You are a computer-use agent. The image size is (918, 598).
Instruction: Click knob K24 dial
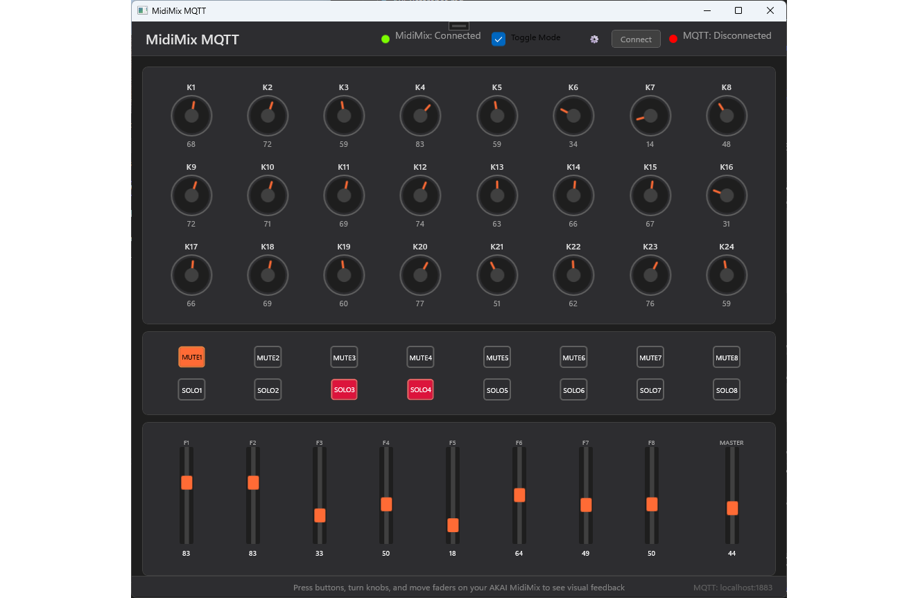(x=727, y=275)
